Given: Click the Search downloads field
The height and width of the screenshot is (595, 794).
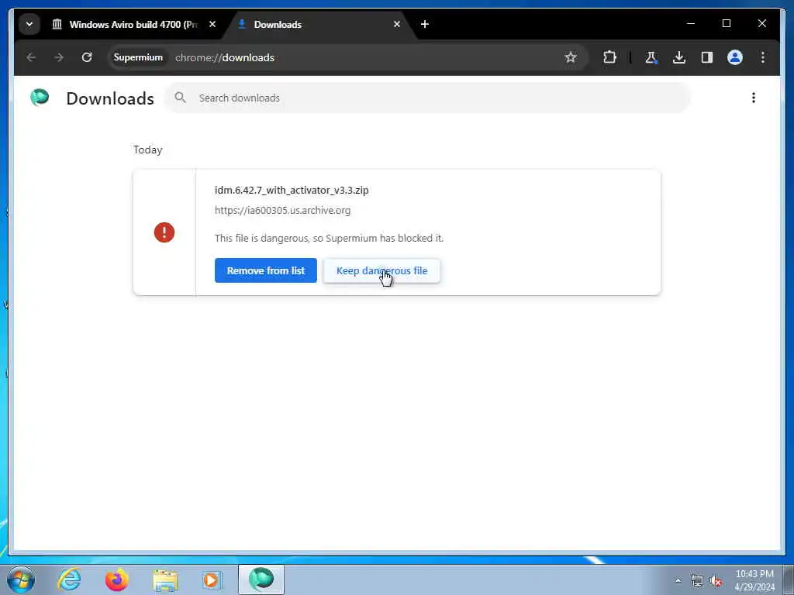Looking at the screenshot, I should tap(427, 98).
